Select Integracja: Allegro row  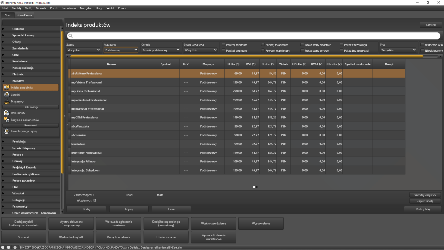pyautogui.click(x=237, y=161)
